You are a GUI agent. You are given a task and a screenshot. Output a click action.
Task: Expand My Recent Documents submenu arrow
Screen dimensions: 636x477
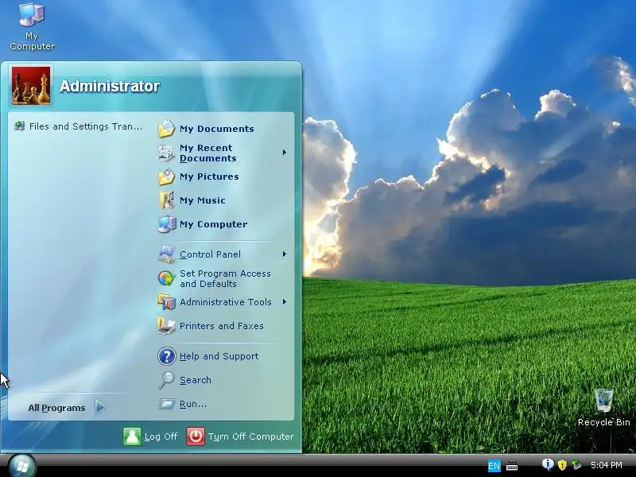coord(285,153)
